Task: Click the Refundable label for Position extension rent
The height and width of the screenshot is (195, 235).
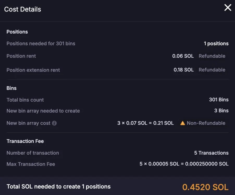Action: coord(212,70)
